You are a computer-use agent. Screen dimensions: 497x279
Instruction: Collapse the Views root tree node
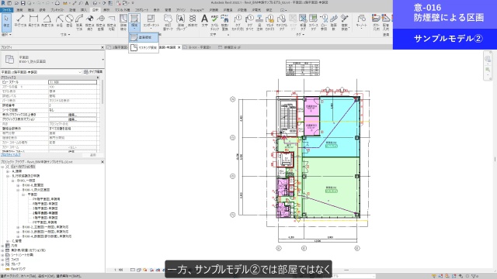(x=2, y=167)
